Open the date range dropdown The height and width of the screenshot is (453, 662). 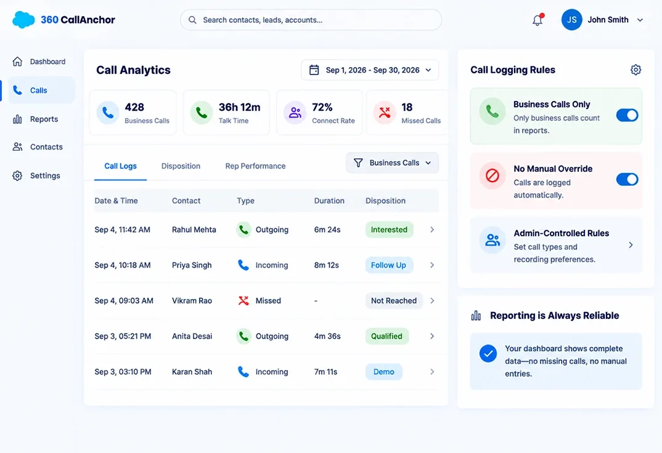pyautogui.click(x=370, y=70)
